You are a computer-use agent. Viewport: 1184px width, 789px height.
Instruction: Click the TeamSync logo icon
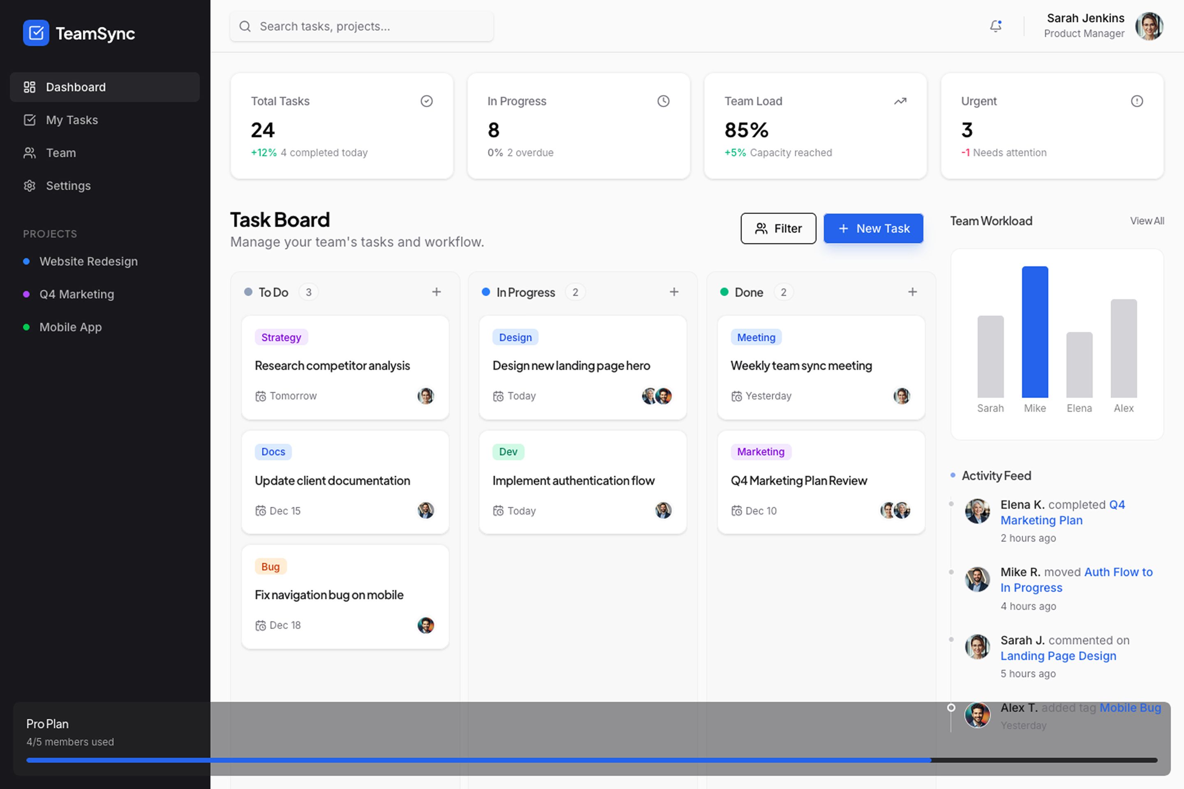(36, 33)
